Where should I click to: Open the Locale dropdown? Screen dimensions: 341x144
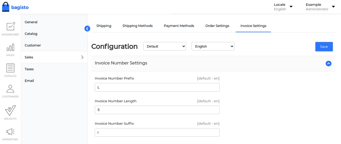pos(283,7)
